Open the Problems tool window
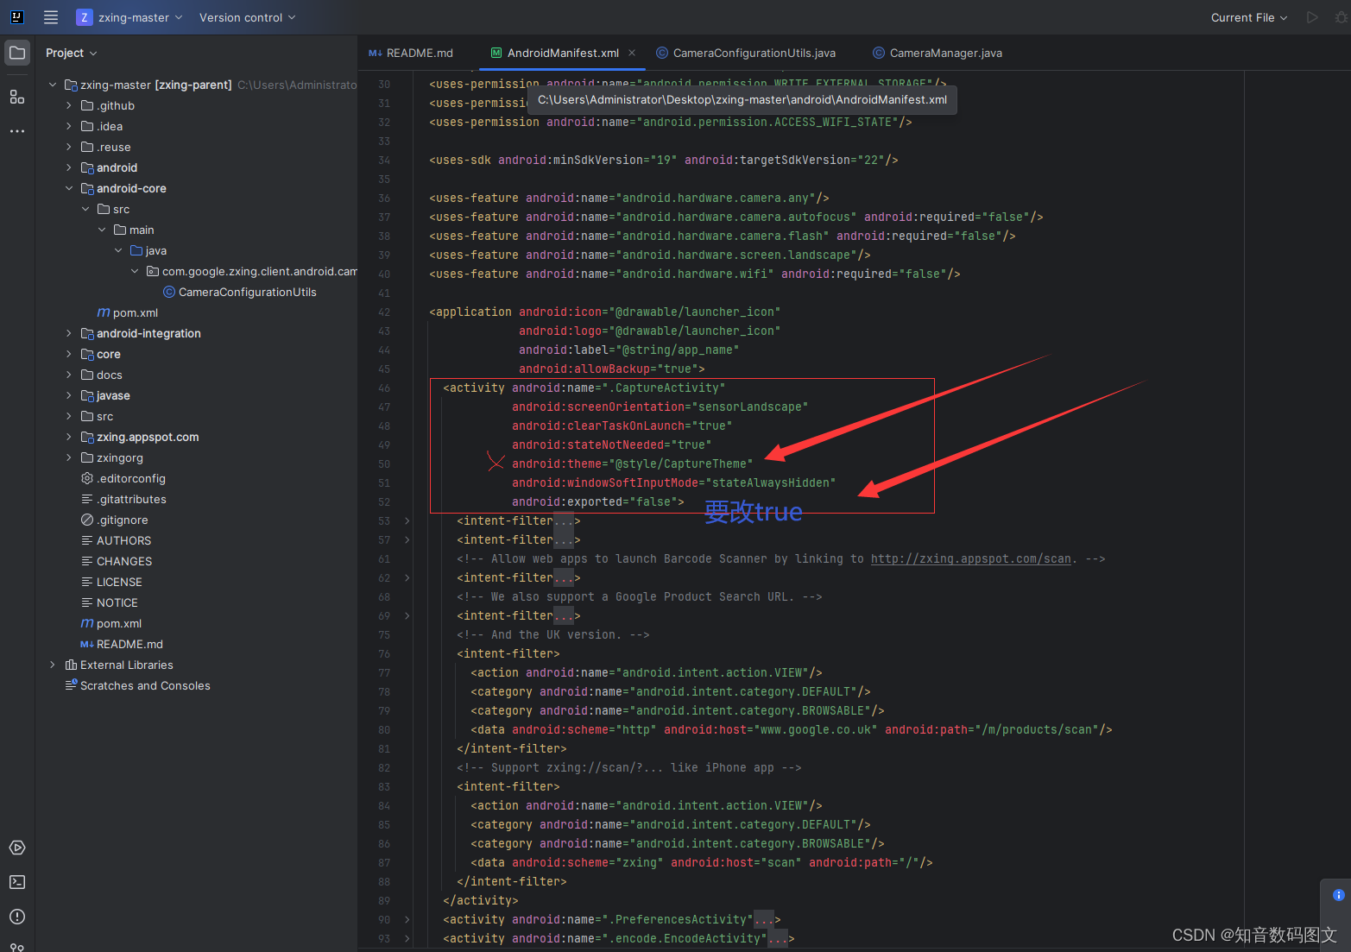This screenshot has width=1351, height=952. pos(17,917)
